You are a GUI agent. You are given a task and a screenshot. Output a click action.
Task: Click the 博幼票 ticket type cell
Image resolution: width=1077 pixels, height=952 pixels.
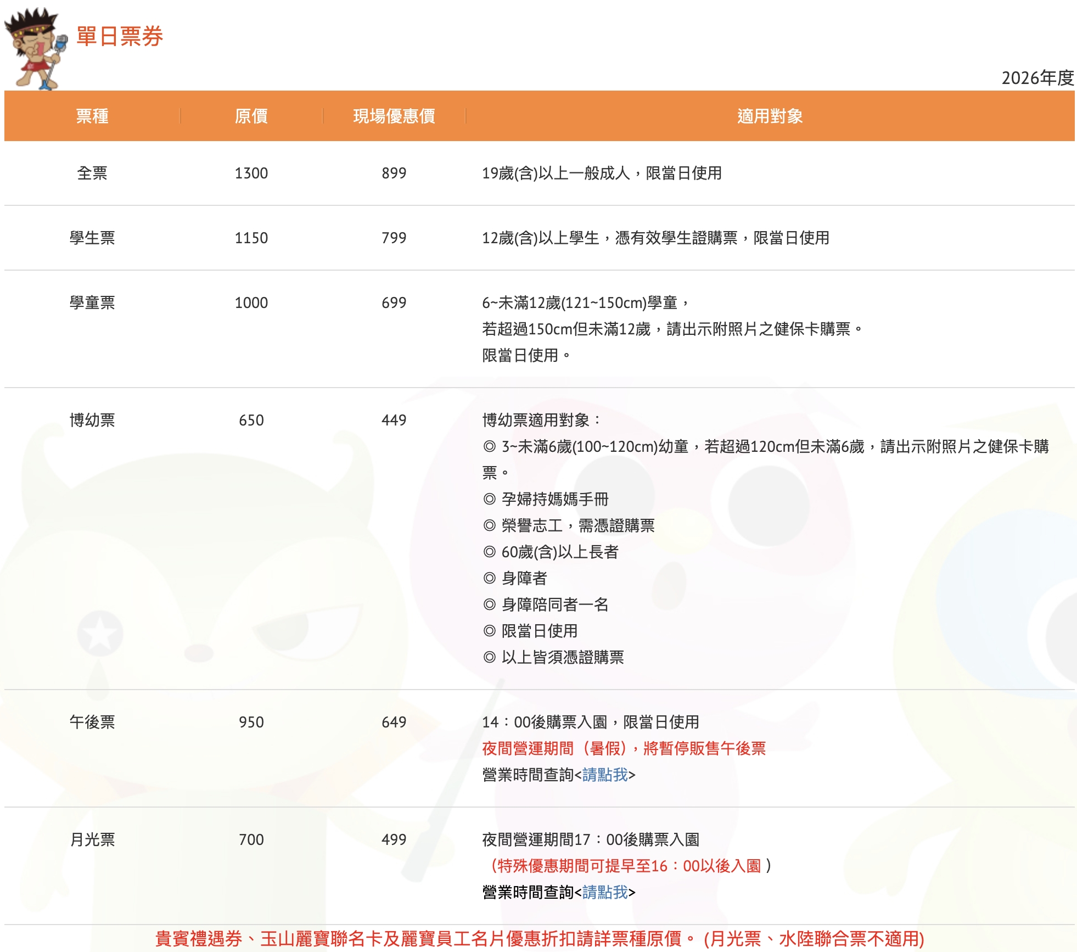coord(92,420)
